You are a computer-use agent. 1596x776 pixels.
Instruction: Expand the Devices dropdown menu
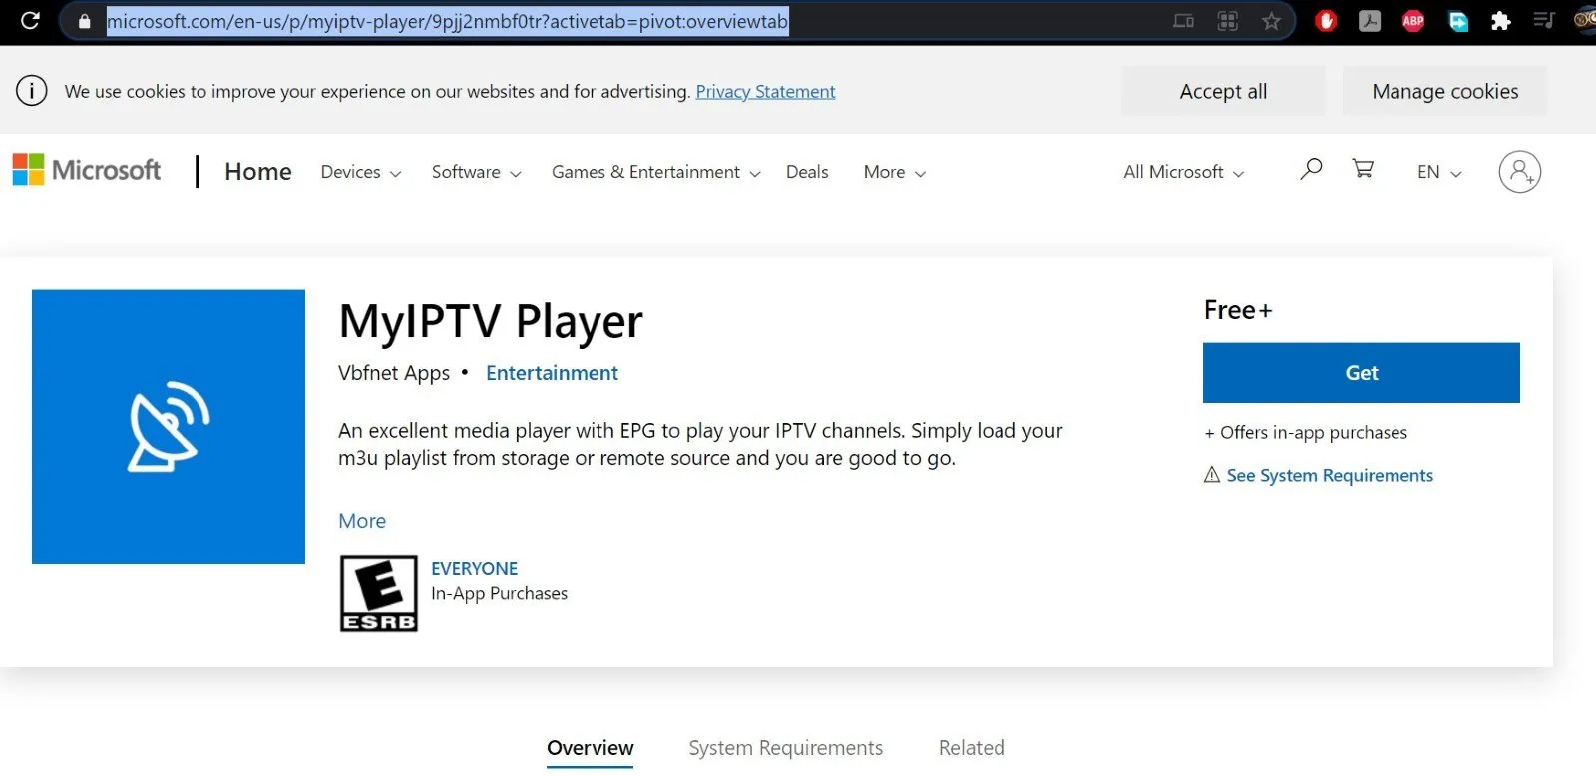coord(361,172)
